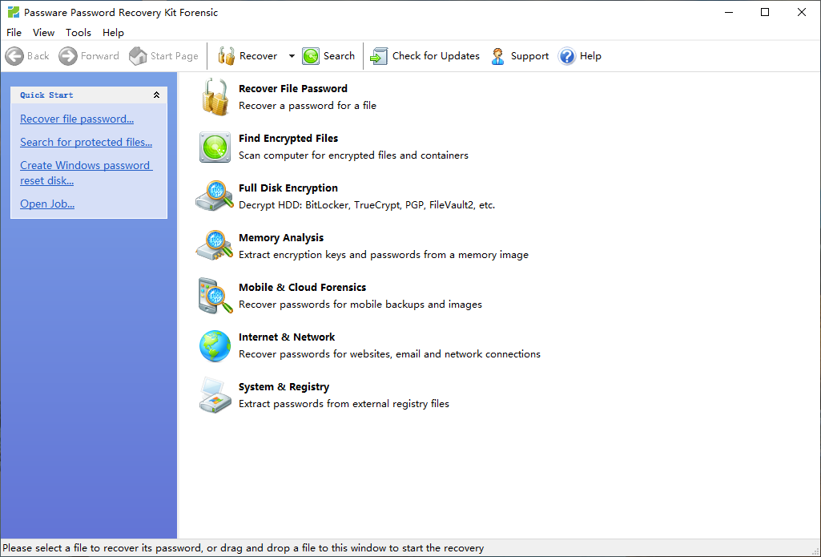Open the Tools menu
The image size is (821, 557).
78,33
